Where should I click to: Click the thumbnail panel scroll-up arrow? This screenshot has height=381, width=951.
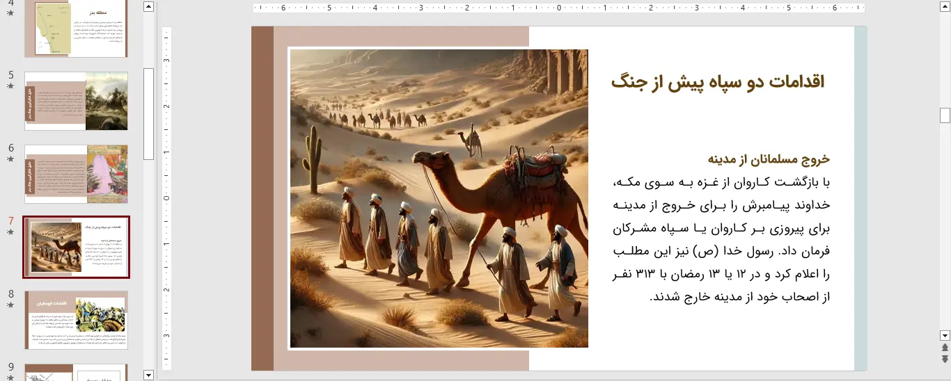coord(148,6)
